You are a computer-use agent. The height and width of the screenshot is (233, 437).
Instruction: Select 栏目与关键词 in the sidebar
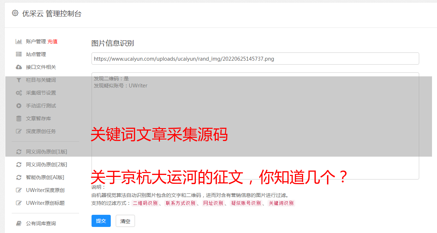(x=41, y=80)
